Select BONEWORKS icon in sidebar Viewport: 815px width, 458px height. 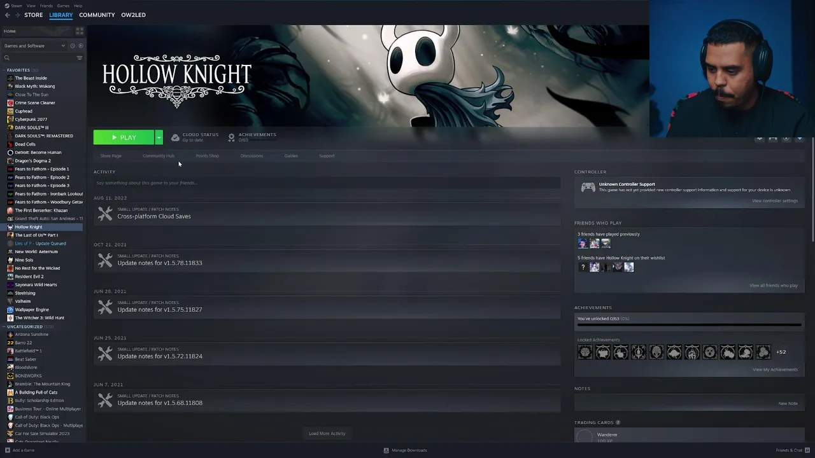click(x=10, y=375)
